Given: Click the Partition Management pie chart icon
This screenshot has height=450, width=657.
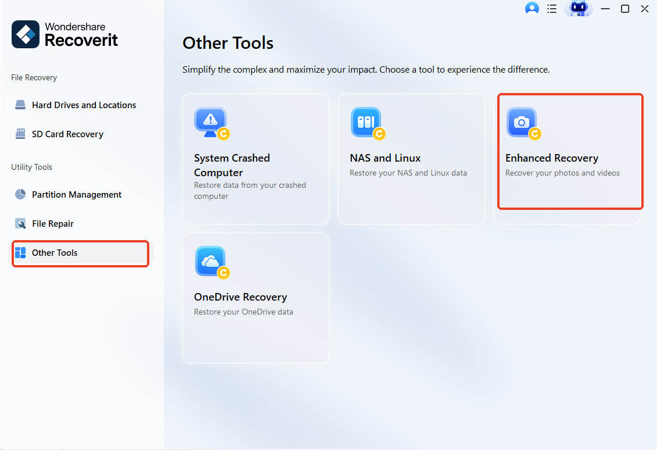Looking at the screenshot, I should [x=20, y=194].
